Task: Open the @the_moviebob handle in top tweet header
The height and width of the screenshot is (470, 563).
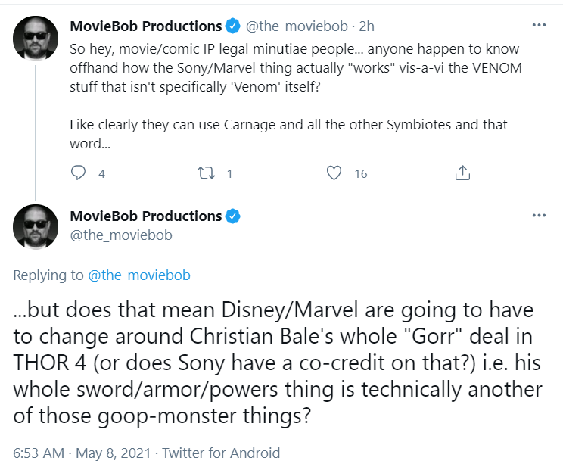Action: coord(297,26)
